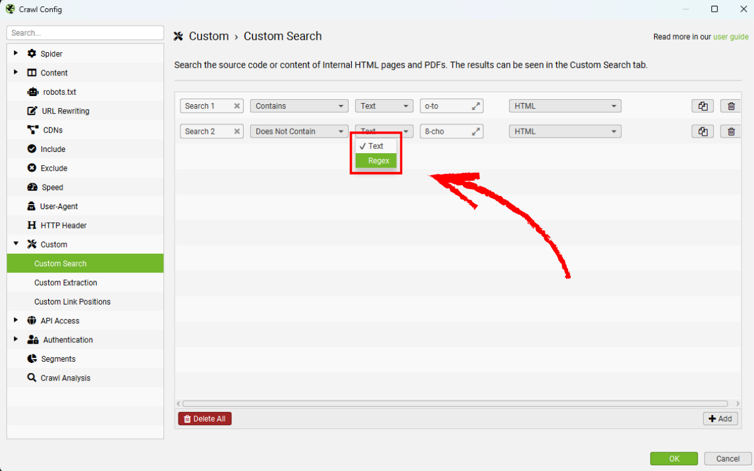Open the user guide link

coord(730,37)
